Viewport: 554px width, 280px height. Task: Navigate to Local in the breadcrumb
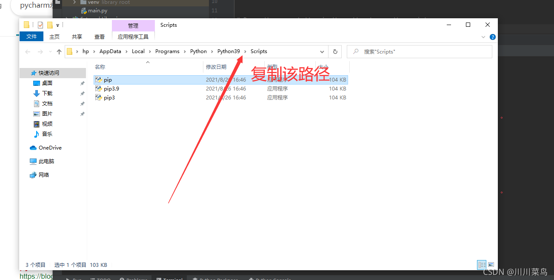tap(138, 51)
